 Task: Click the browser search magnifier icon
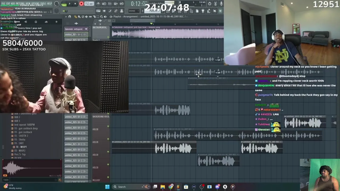(60, 180)
